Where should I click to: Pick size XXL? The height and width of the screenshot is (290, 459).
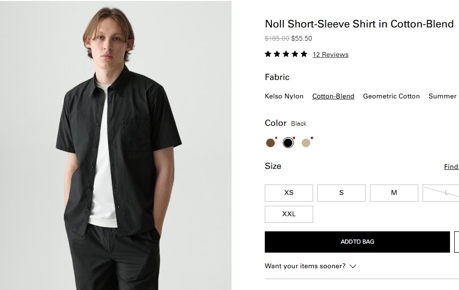click(288, 214)
